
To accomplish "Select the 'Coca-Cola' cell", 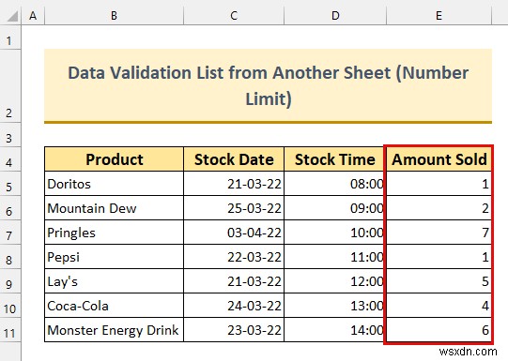I will point(114,306).
